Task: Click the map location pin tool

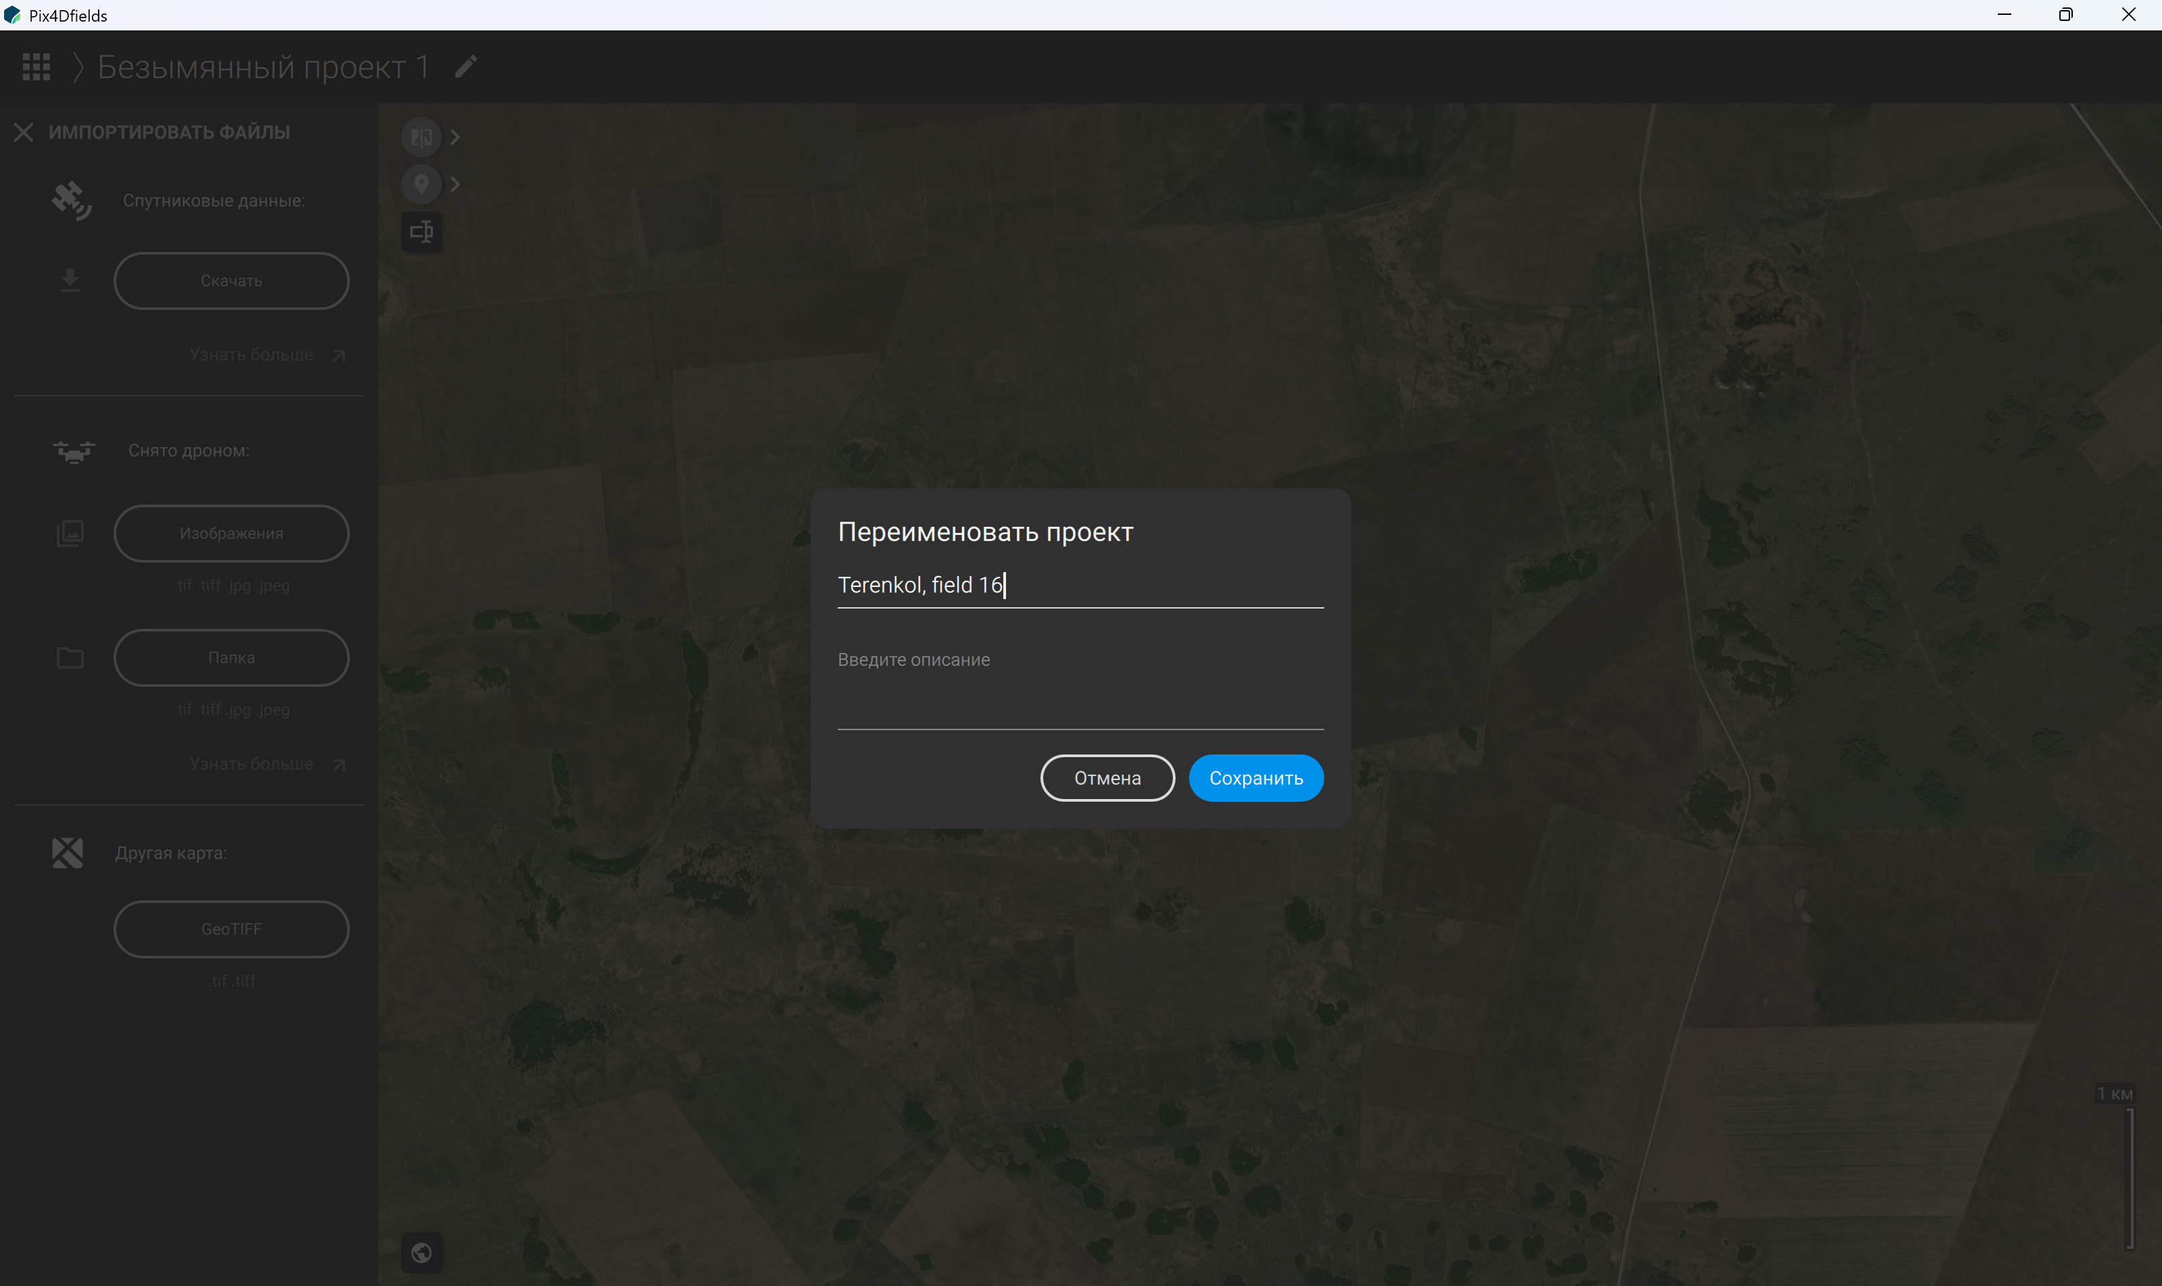Action: coord(422,184)
